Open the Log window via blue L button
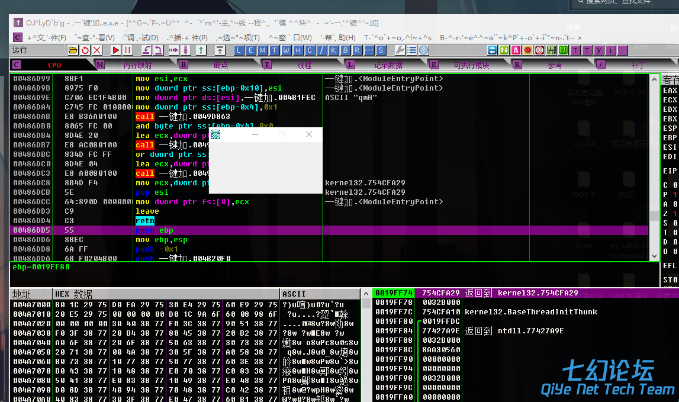The image size is (679, 402). pyautogui.click(x=239, y=50)
